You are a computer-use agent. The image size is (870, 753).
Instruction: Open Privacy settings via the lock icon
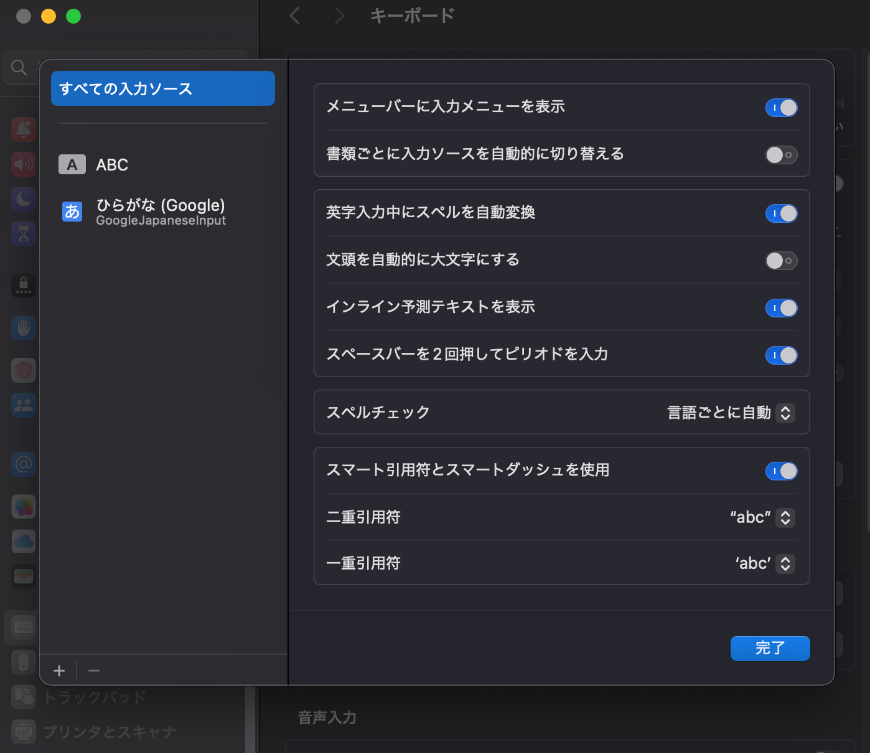(23, 286)
